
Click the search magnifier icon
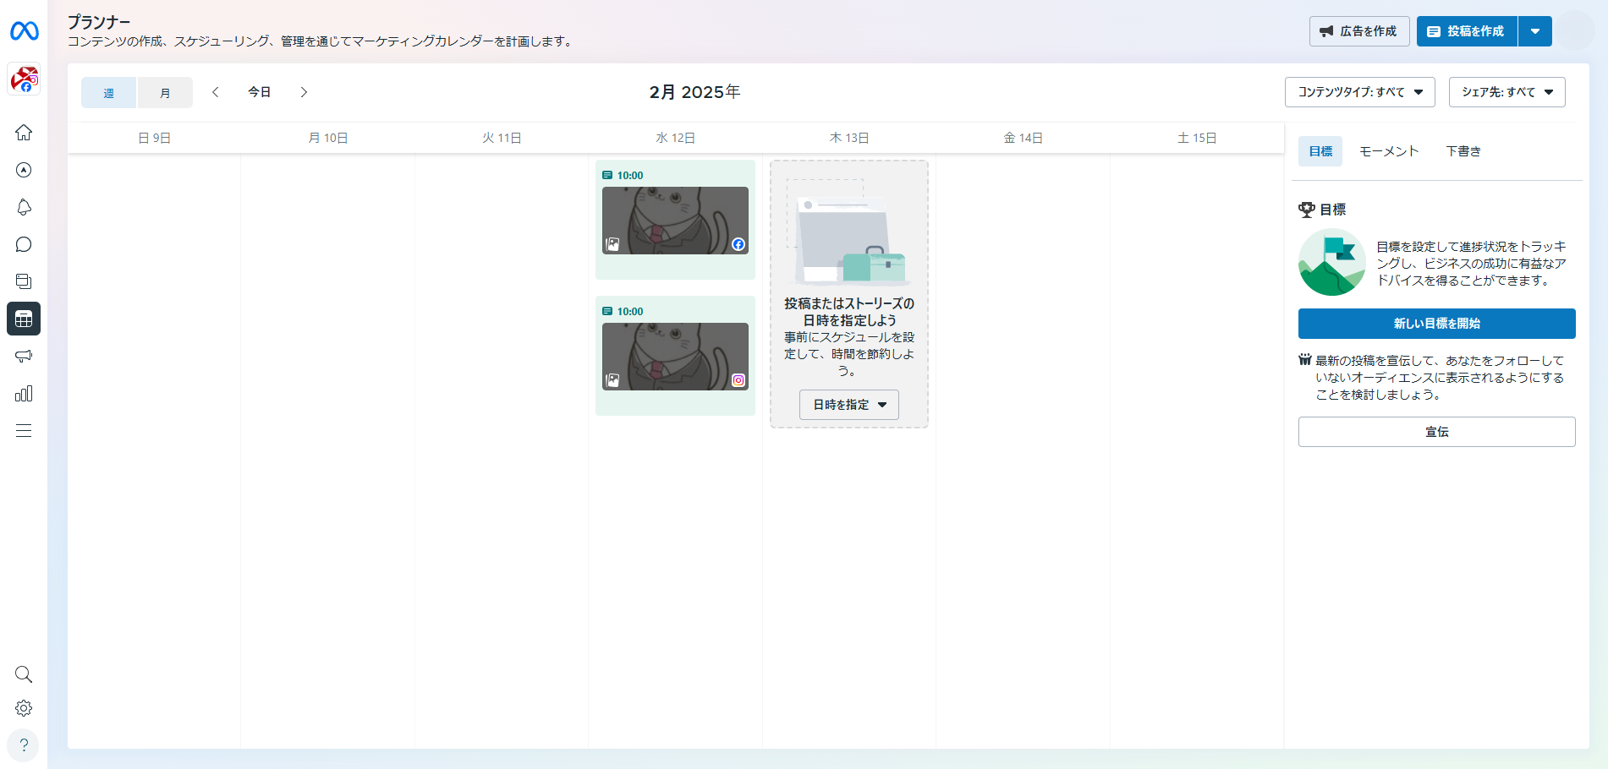24,674
